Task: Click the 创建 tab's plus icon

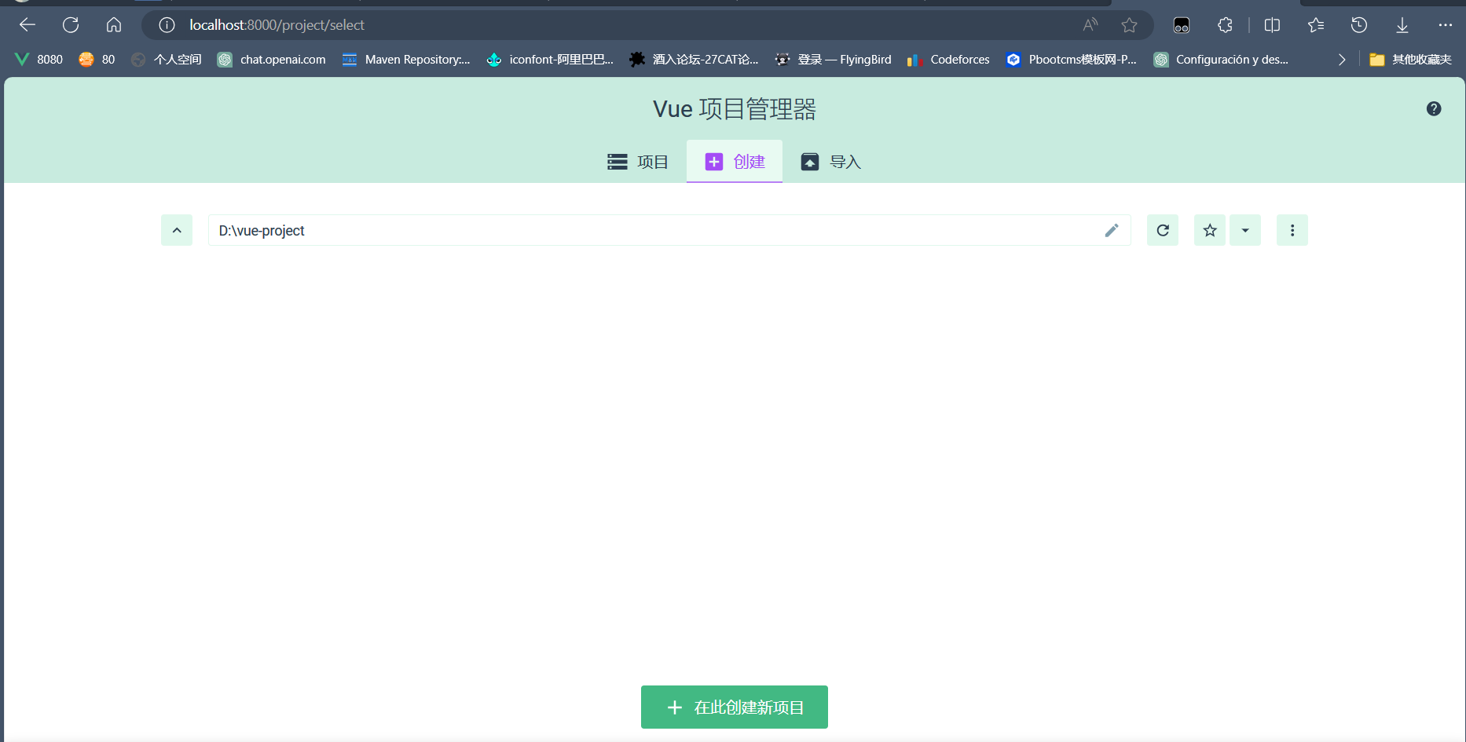Action: [x=713, y=161]
